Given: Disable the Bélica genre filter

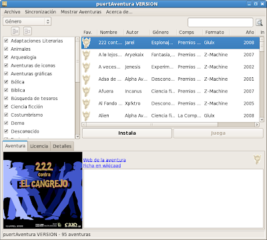Looking at the screenshot, I should (6, 82).
